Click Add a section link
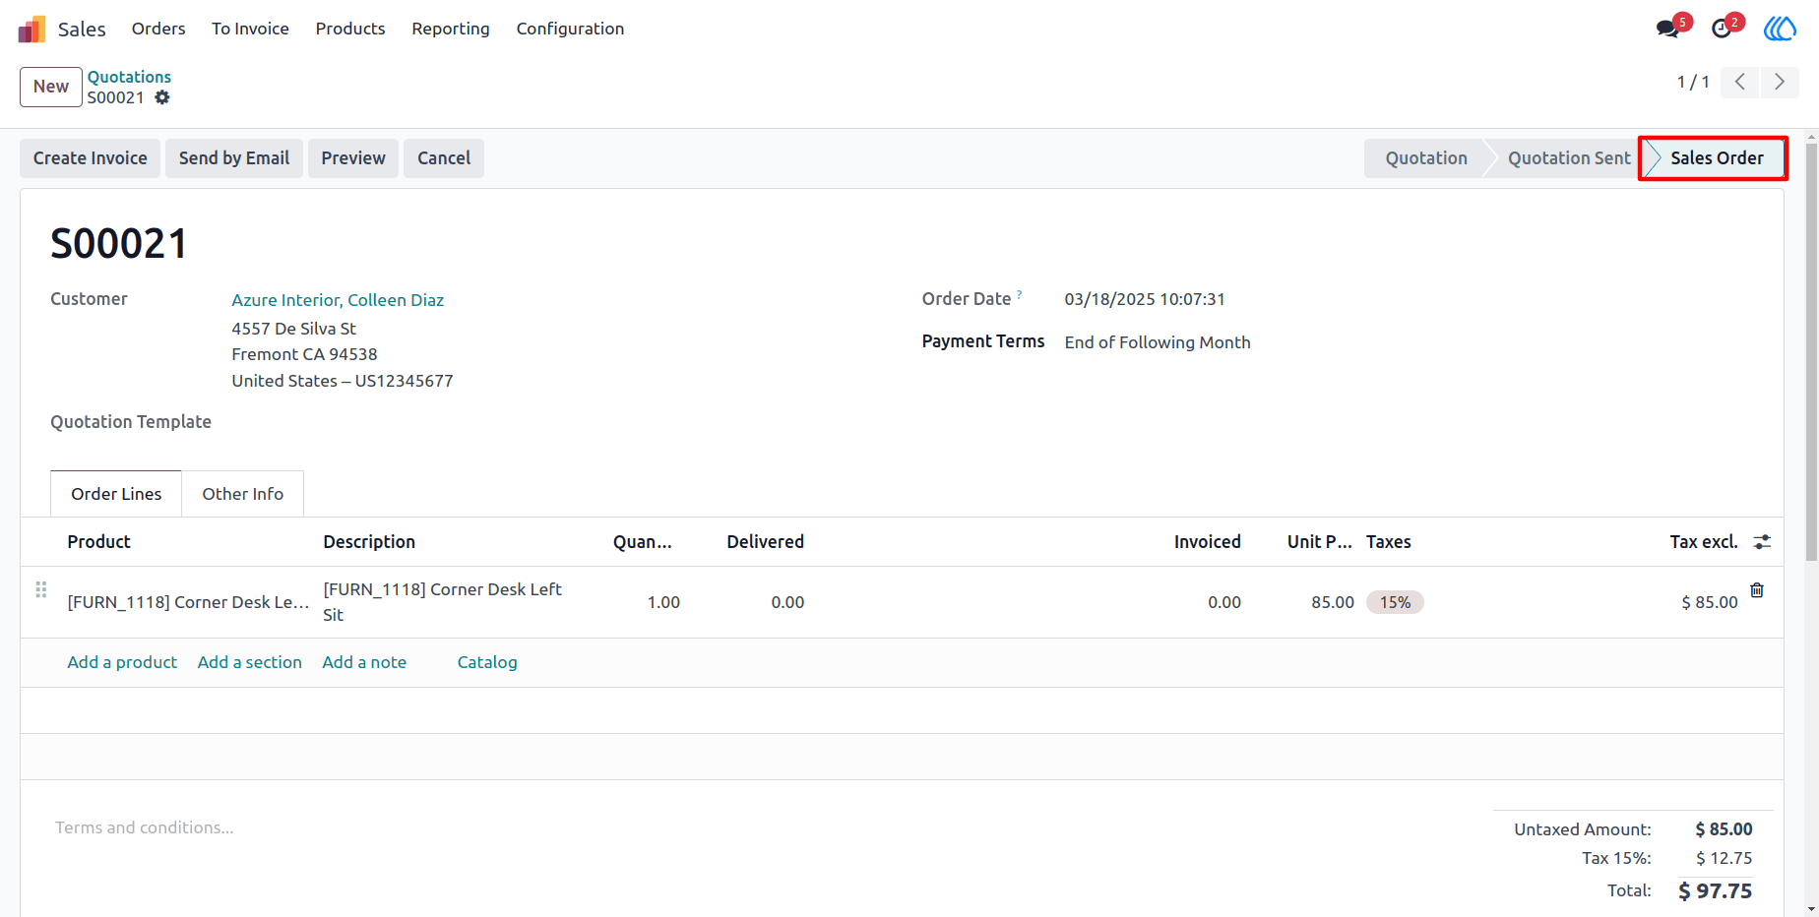1819x917 pixels. tap(250, 662)
